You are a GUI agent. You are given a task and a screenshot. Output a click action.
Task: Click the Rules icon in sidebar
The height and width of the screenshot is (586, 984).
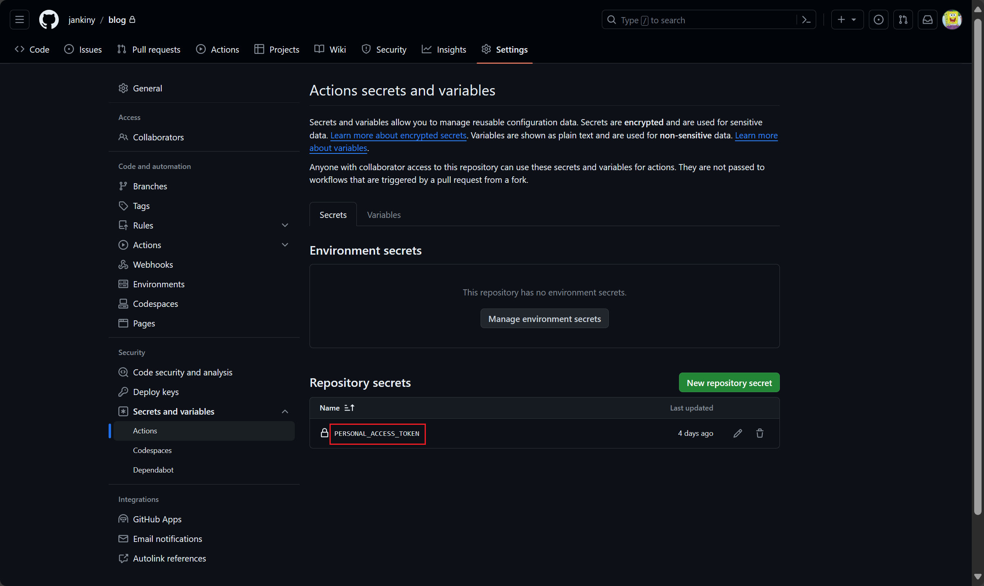123,225
